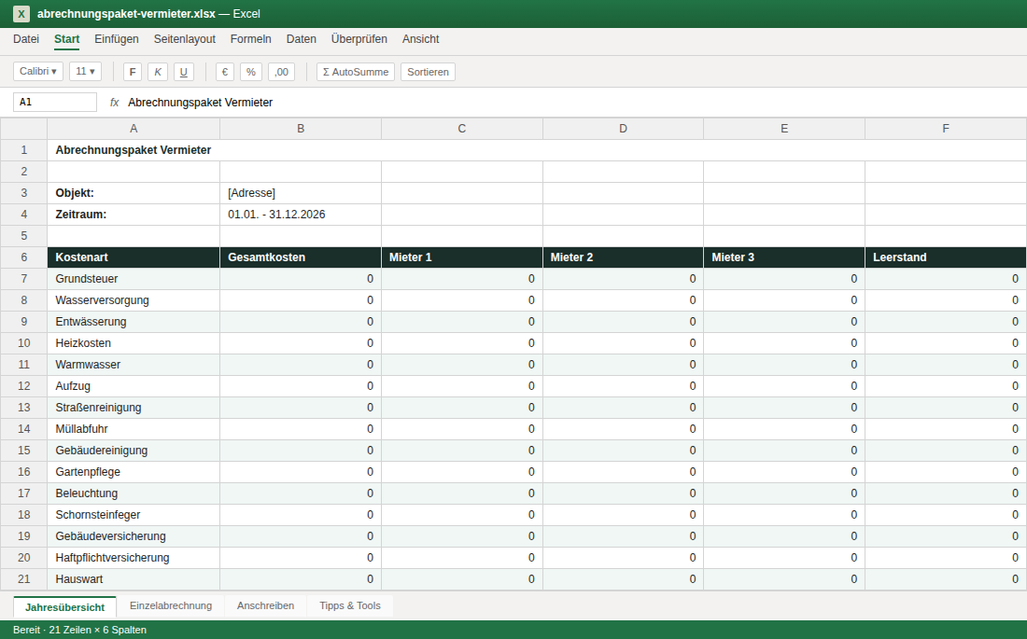The height and width of the screenshot is (639, 1027).
Task: Select column B header
Action: point(301,129)
